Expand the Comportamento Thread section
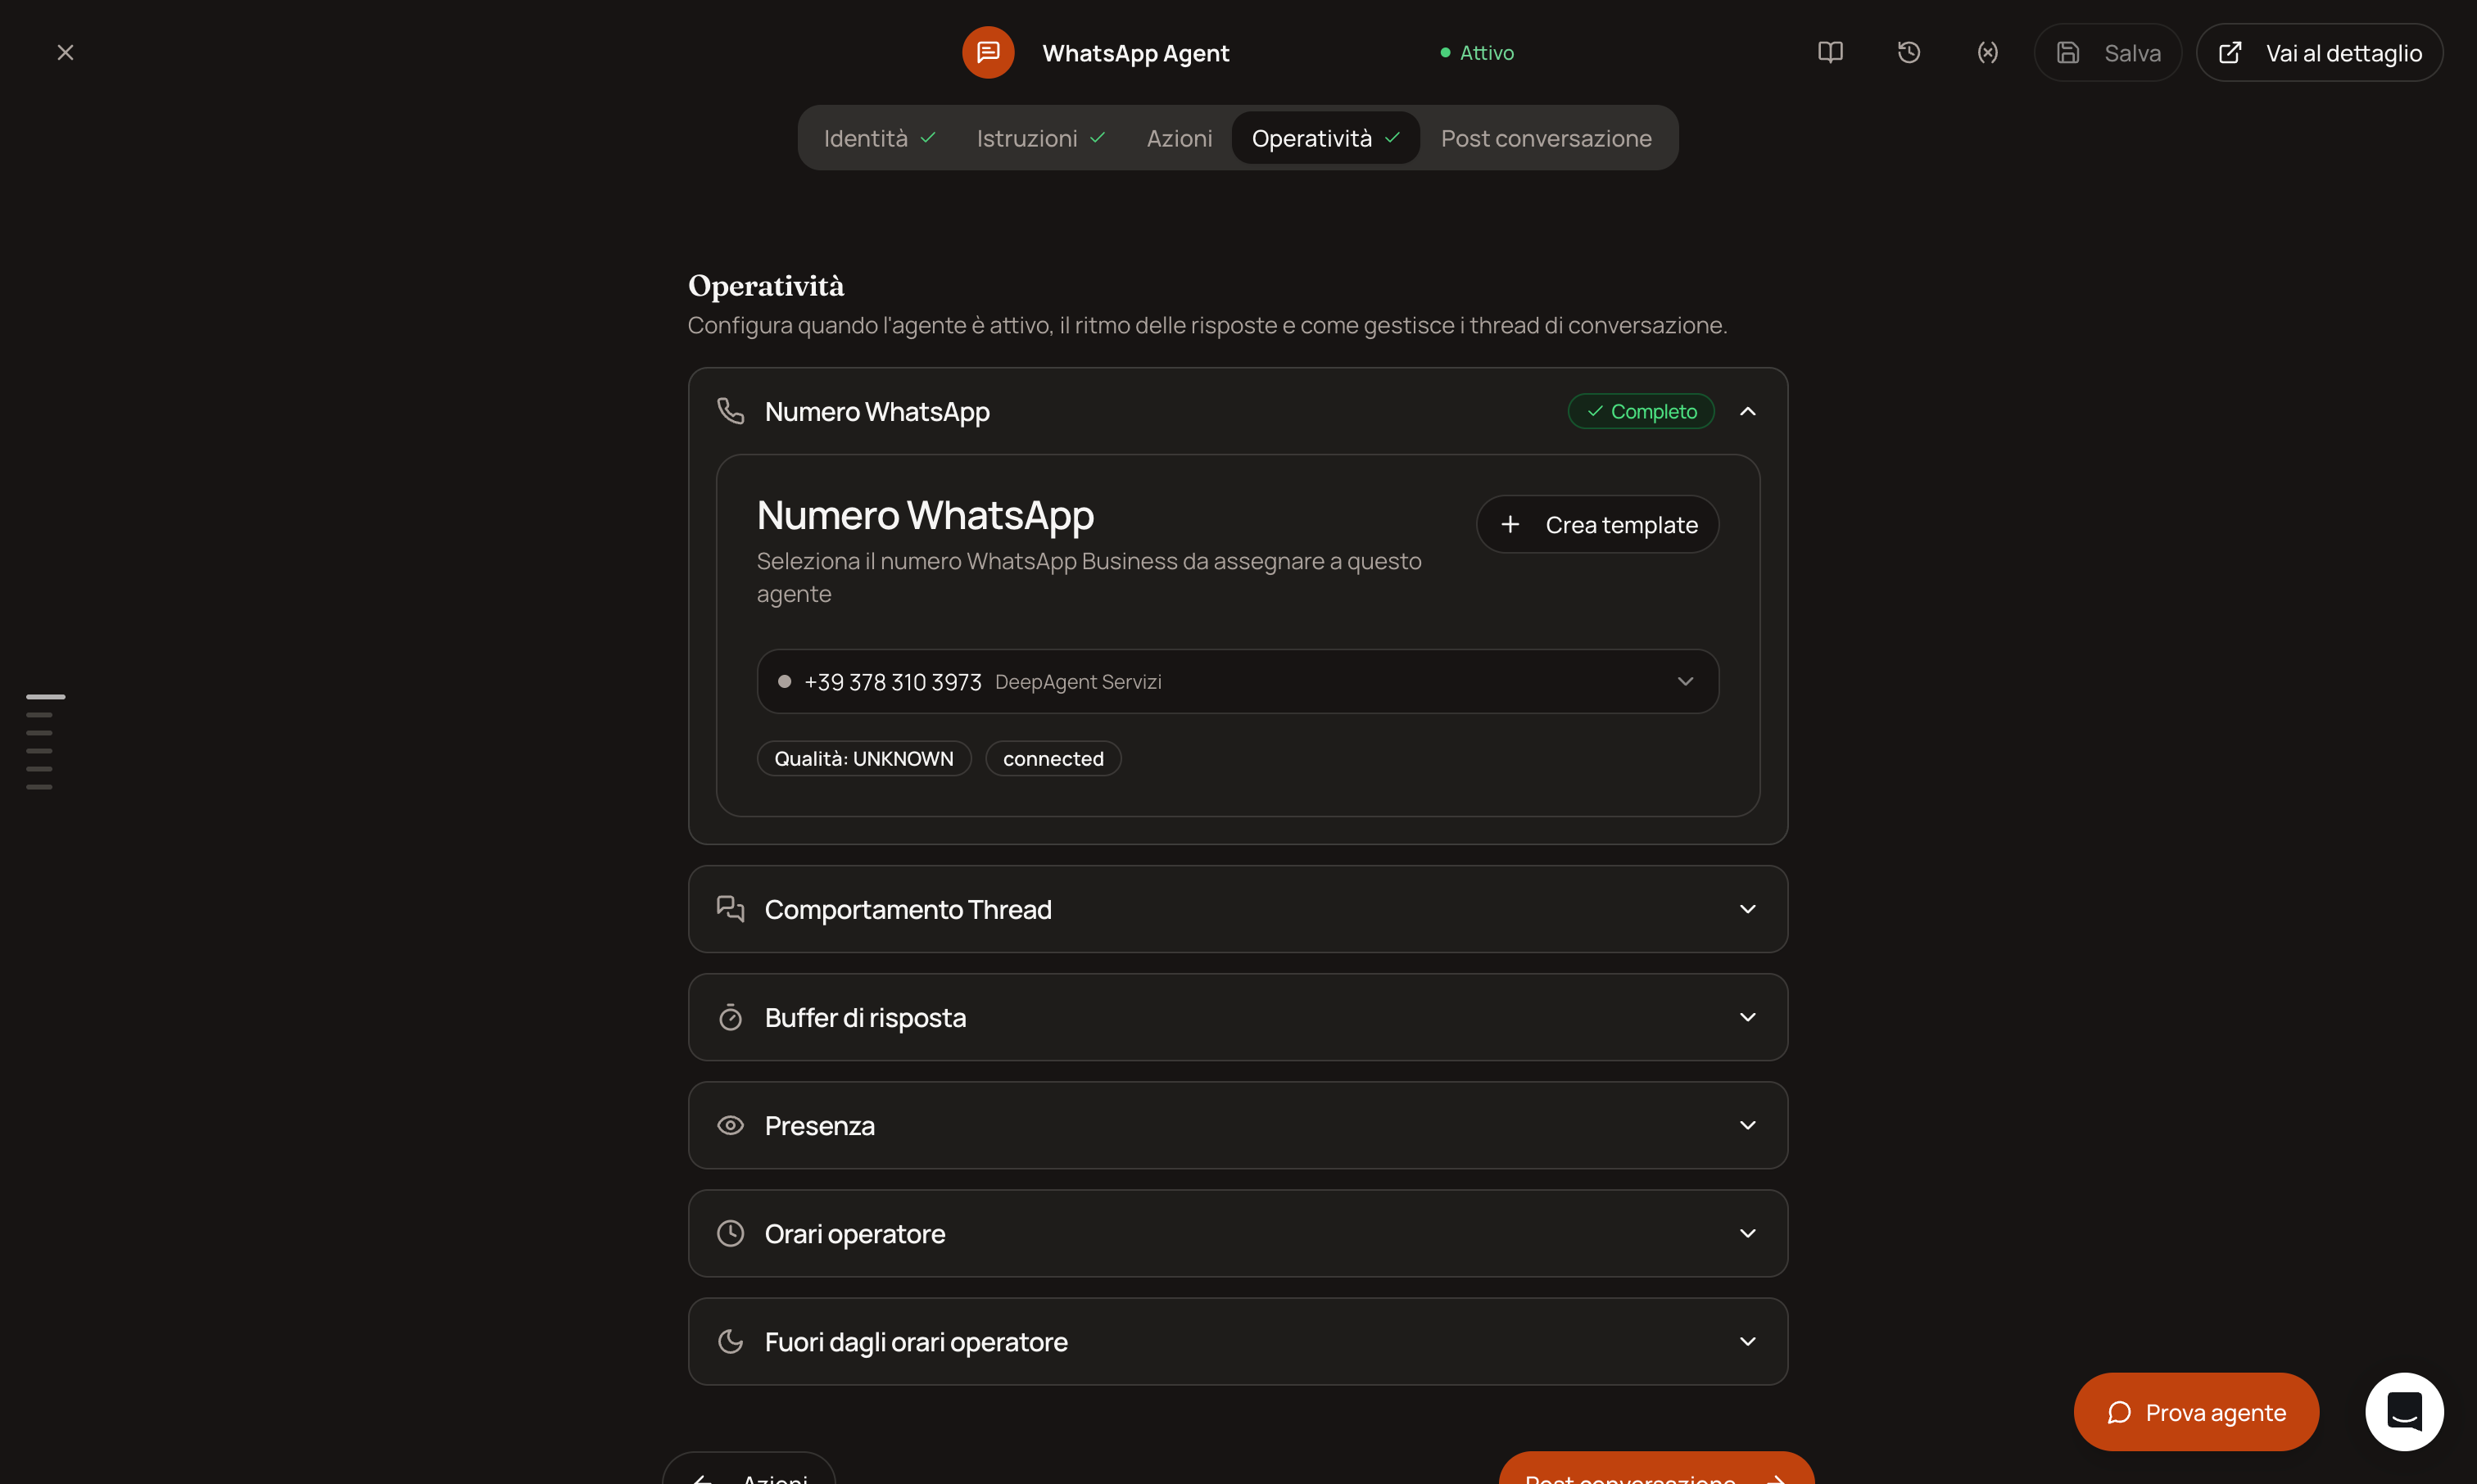This screenshot has width=2477, height=1484. tap(1238, 909)
